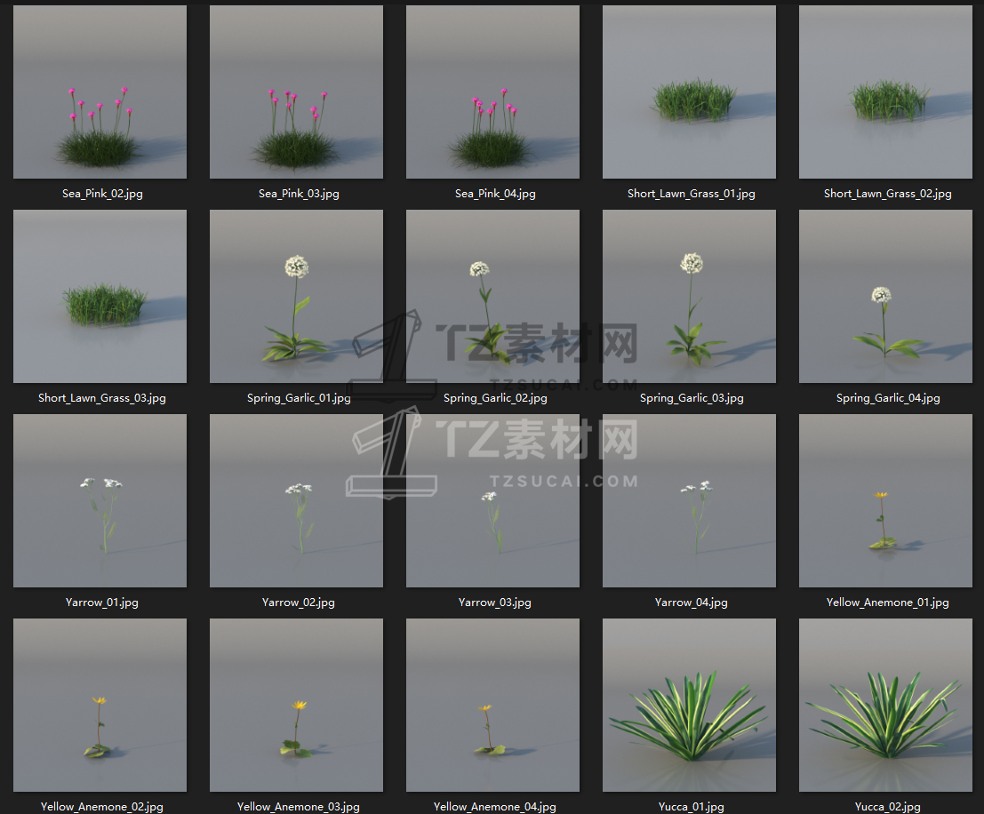Select the Yellow_Anemone_01 thumbnail
This screenshot has height=814, width=984.
pyautogui.click(x=885, y=501)
